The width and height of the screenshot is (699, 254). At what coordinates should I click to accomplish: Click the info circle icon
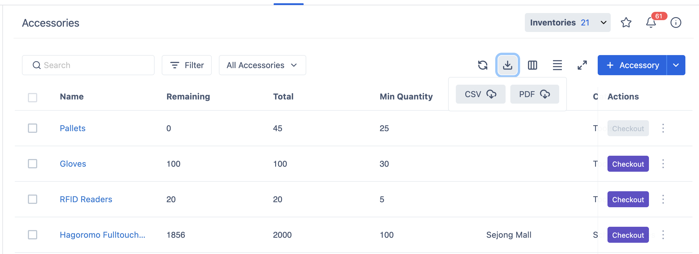pos(676,22)
